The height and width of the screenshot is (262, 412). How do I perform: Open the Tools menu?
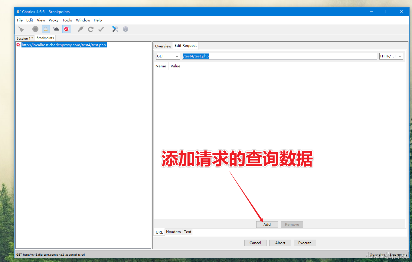67,20
